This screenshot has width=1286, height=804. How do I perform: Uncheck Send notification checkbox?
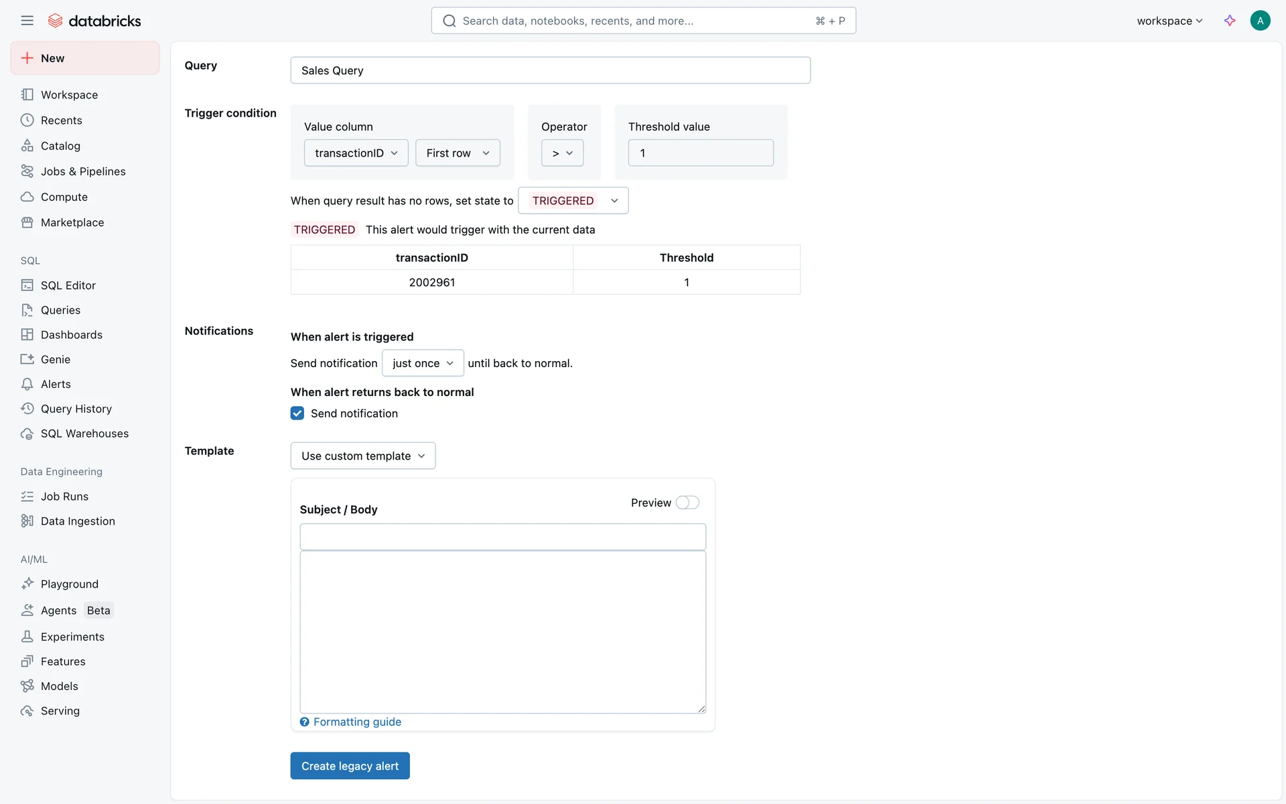coord(297,413)
